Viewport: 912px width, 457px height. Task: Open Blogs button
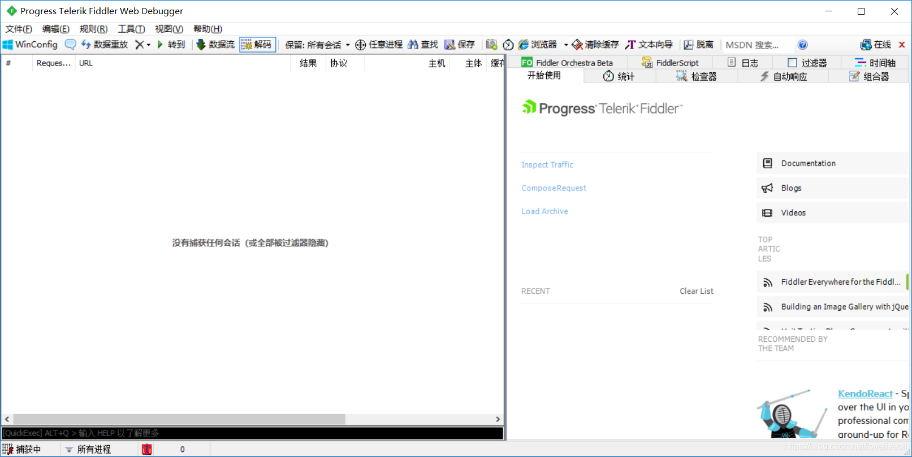click(833, 188)
